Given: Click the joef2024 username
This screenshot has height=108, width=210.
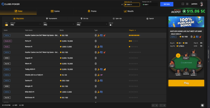Looking at the screenshot, I should [x=194, y=4].
